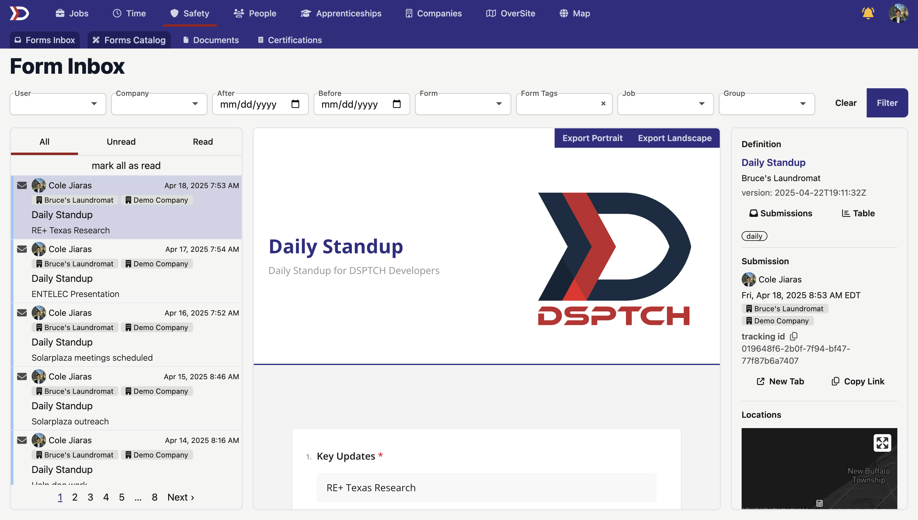
Task: Click Cole Jiaras avatar on Apr 17 entry
Action: [39, 249]
